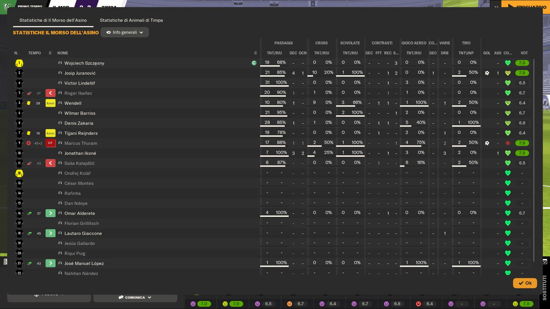This screenshot has width=550, height=309.
Task: Click Josip Juranović's goal ball icon
Action: point(487,73)
